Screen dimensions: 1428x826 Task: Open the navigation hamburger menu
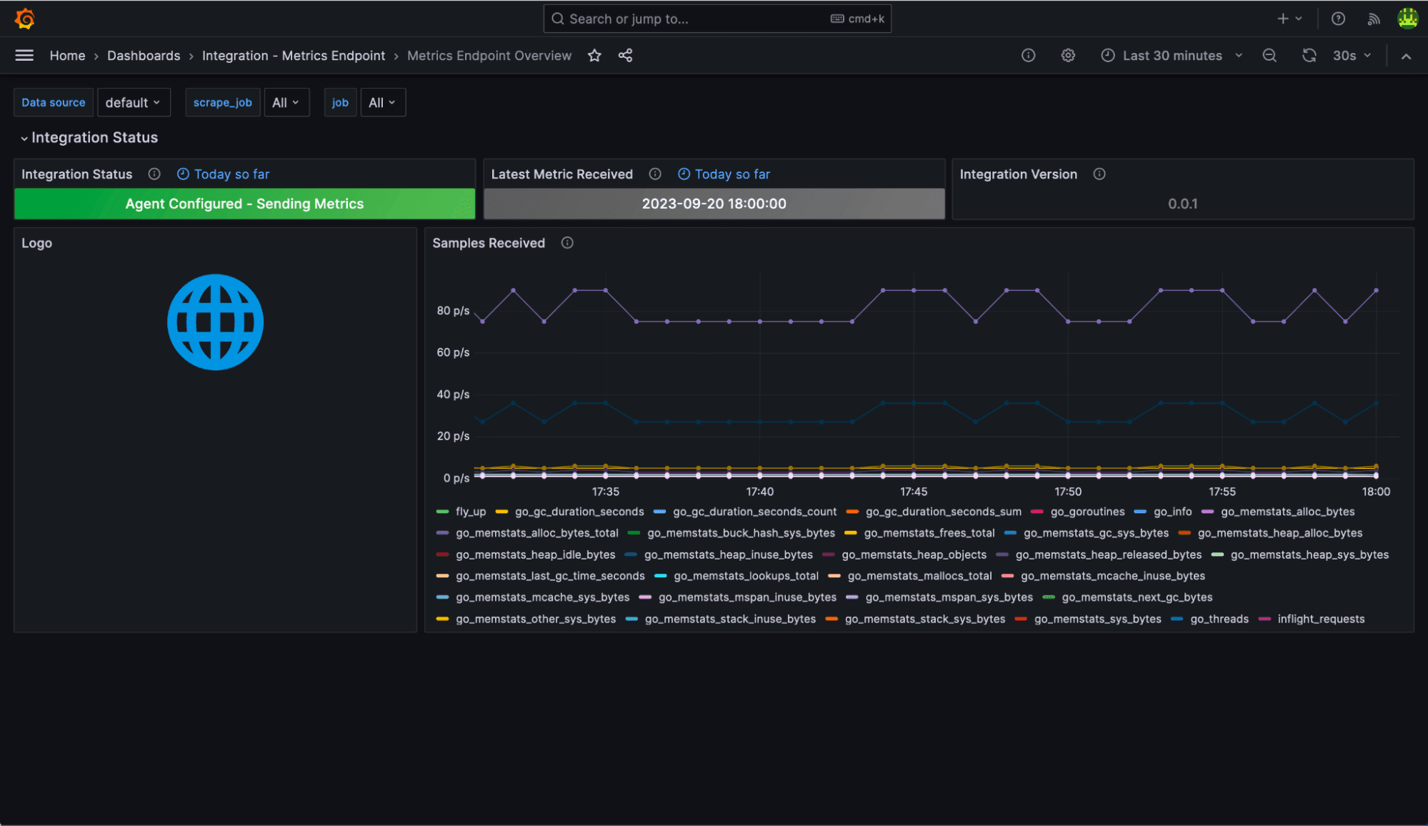24,55
